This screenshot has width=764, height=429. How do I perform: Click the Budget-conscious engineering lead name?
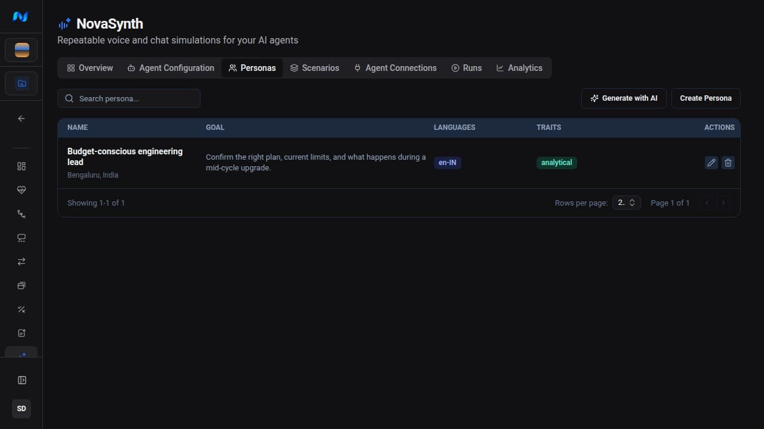point(125,157)
